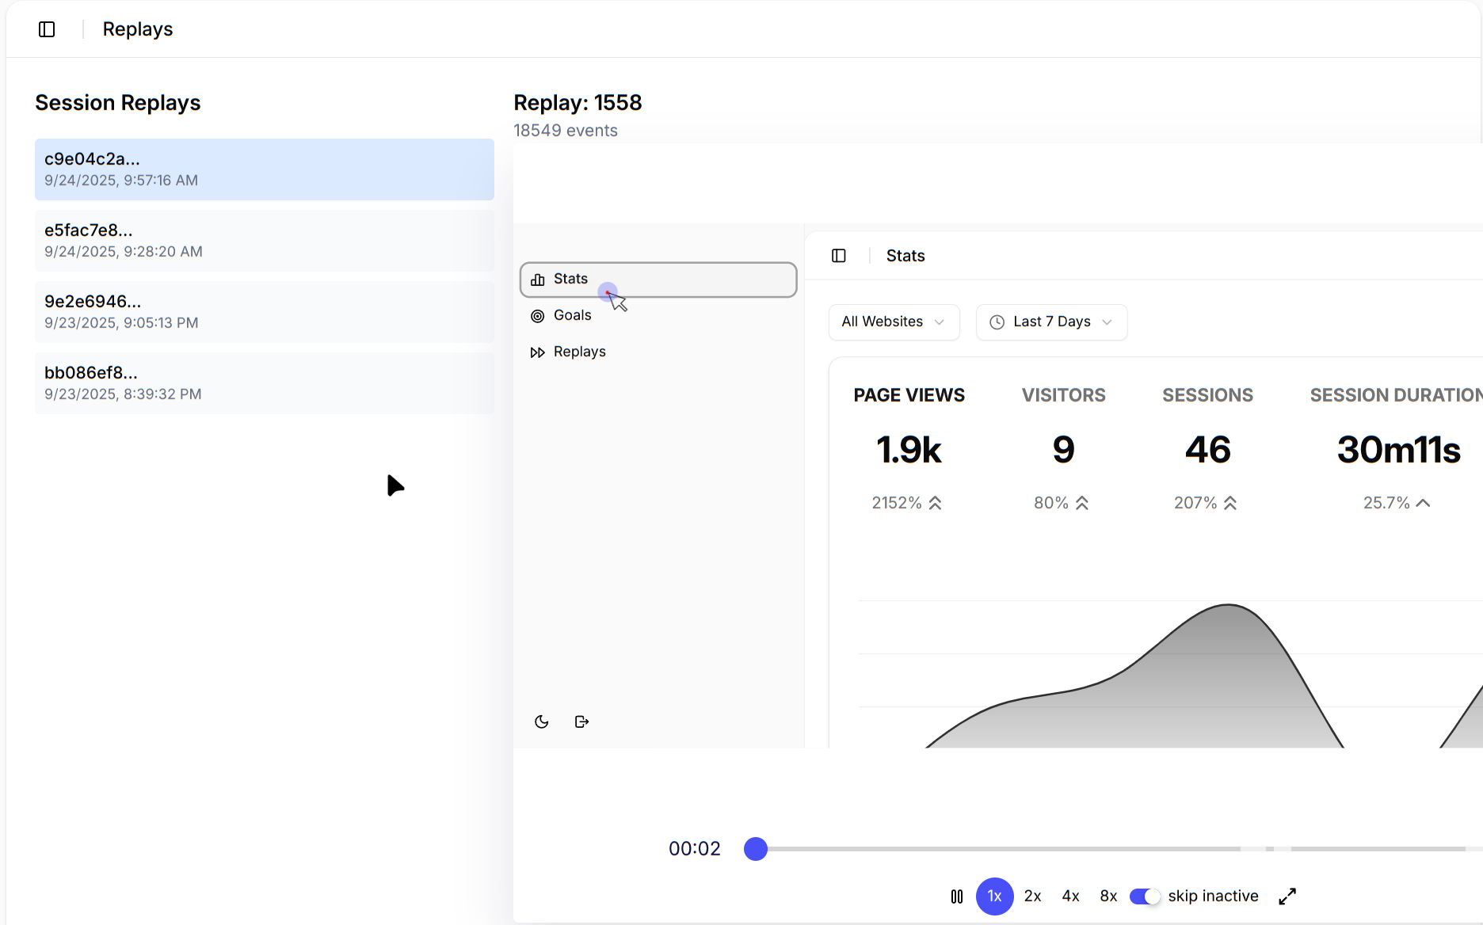
Task: Set playback speed to 2x
Action: [x=1032, y=896]
